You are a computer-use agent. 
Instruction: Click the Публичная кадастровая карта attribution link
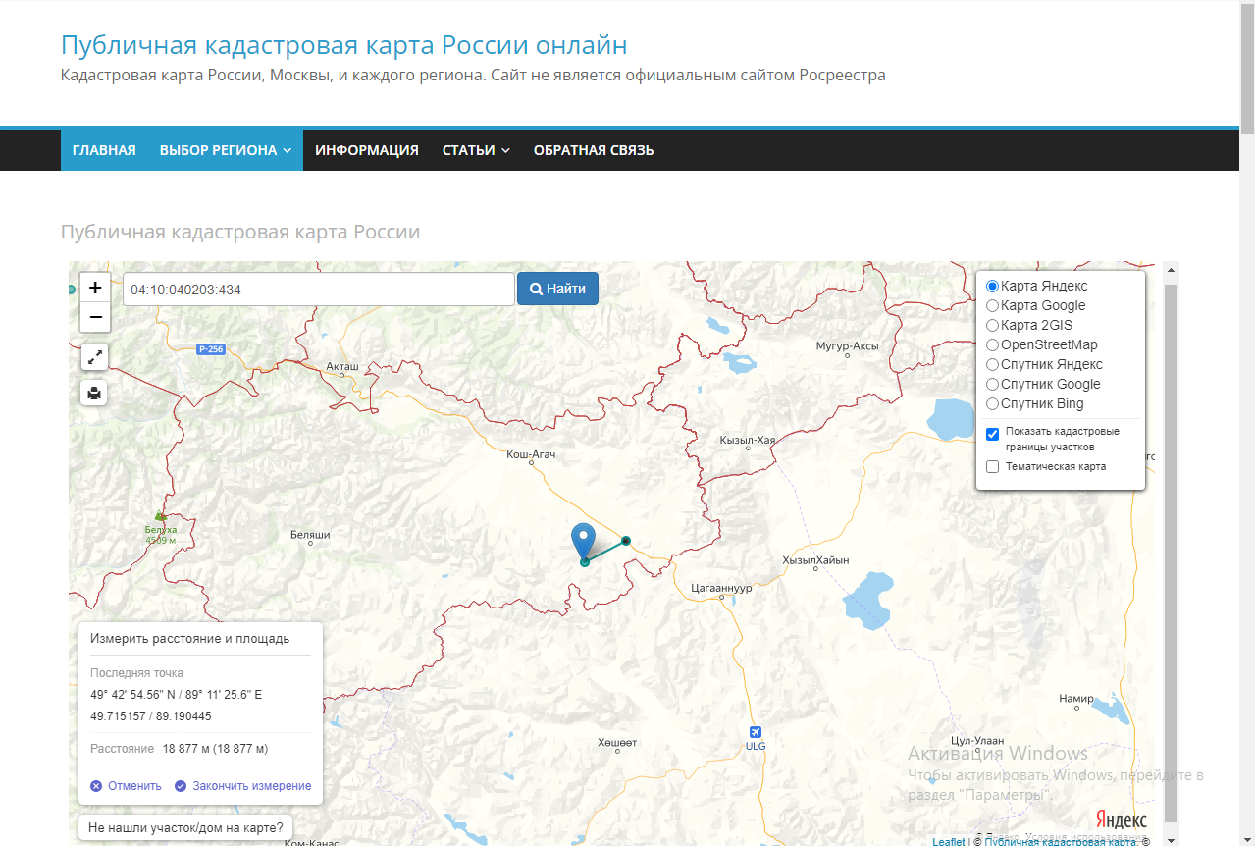coord(1062,841)
